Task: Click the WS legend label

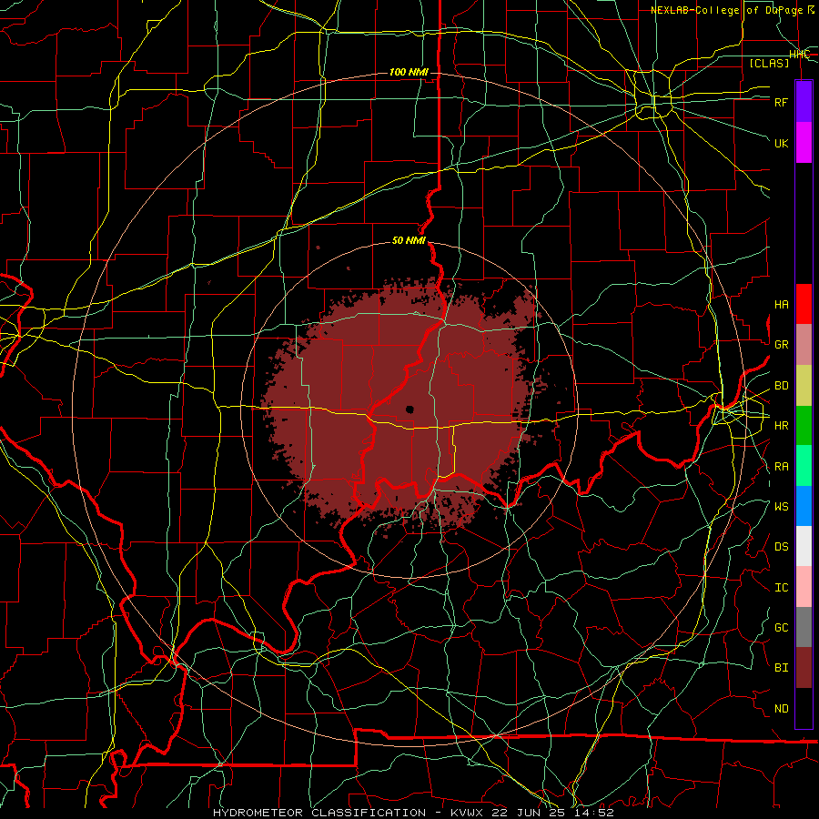Action: (x=781, y=506)
